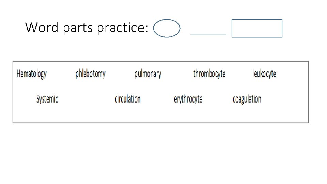Viewport: 327px width, 184px height.
Task: Click the 'Word parts practice:' title text
Action: 87,27
